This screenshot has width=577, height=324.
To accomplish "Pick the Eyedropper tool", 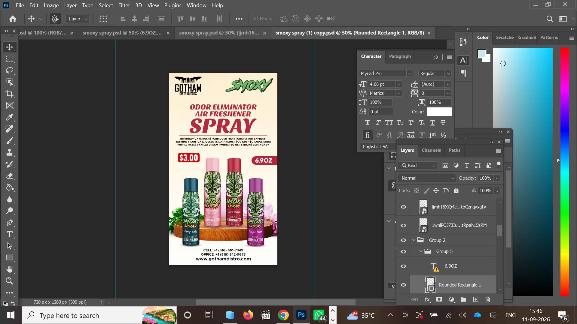I will click(10, 117).
